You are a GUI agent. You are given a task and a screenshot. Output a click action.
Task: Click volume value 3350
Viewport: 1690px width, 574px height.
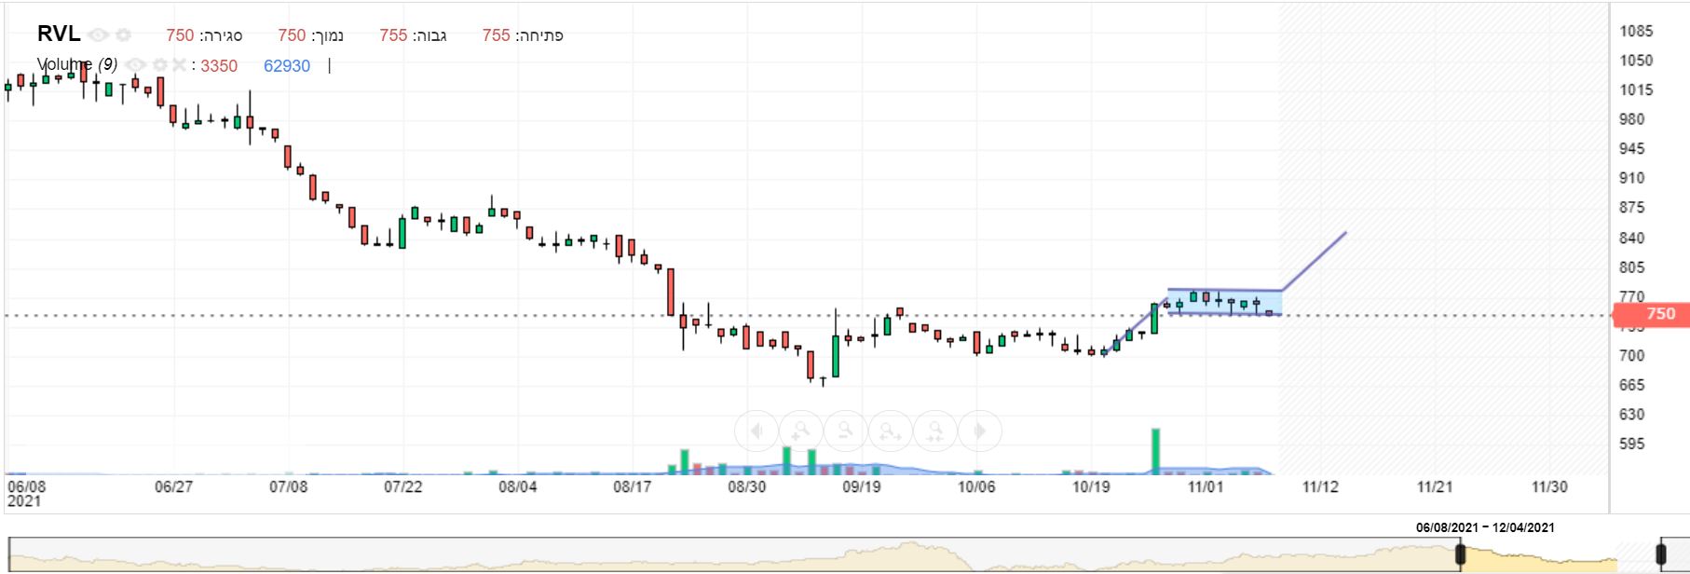pos(219,66)
